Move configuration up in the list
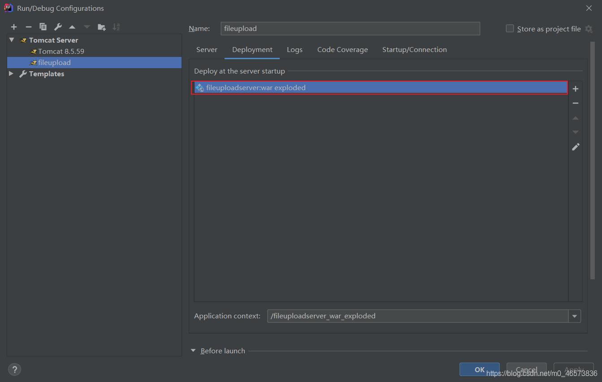602x382 pixels. tap(72, 27)
